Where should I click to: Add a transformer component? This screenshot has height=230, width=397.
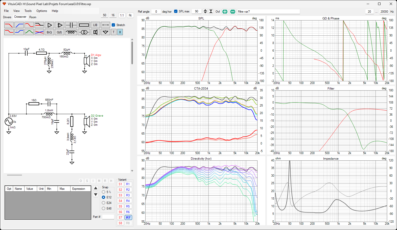(84, 32)
